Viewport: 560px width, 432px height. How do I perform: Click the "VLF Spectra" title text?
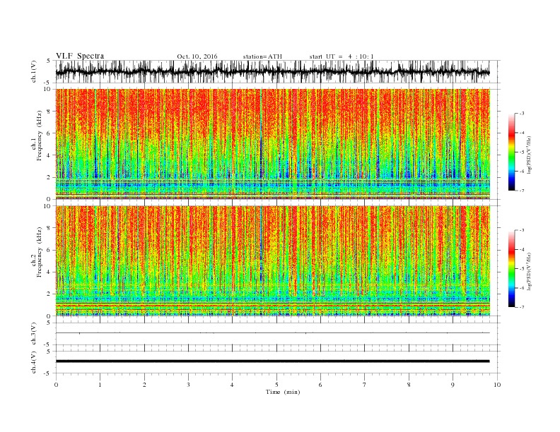(80, 56)
